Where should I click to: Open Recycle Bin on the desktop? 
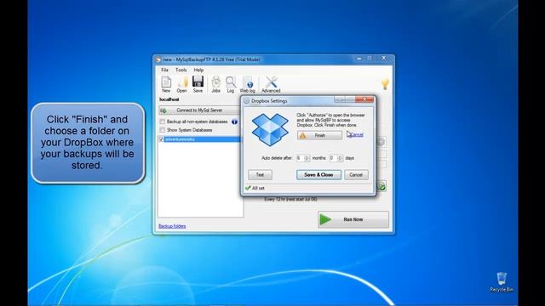(502, 282)
